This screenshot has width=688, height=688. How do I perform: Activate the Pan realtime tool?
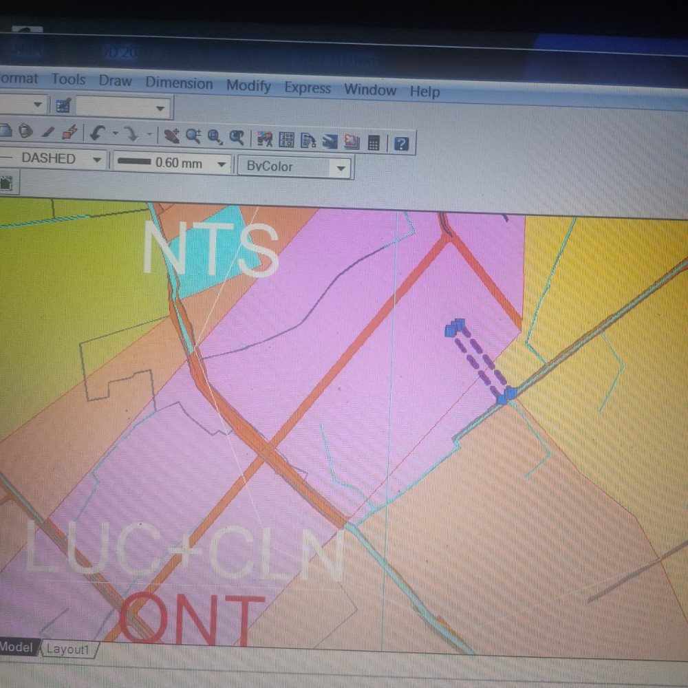[172, 136]
